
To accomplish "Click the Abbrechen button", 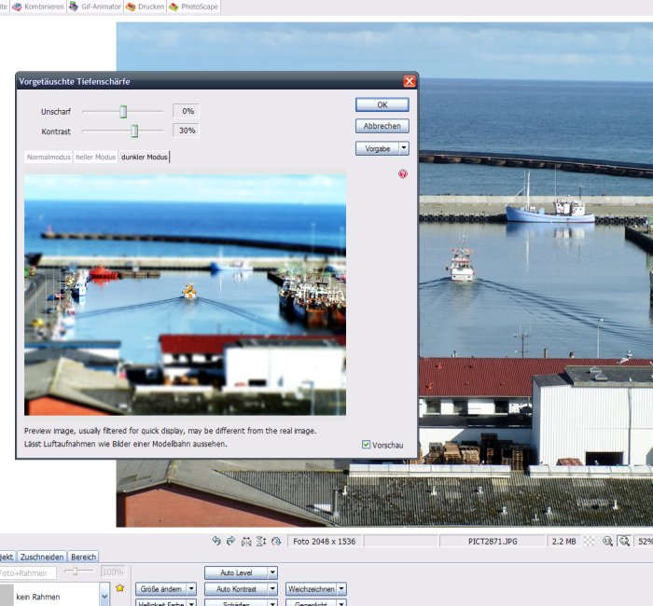I will [x=382, y=126].
